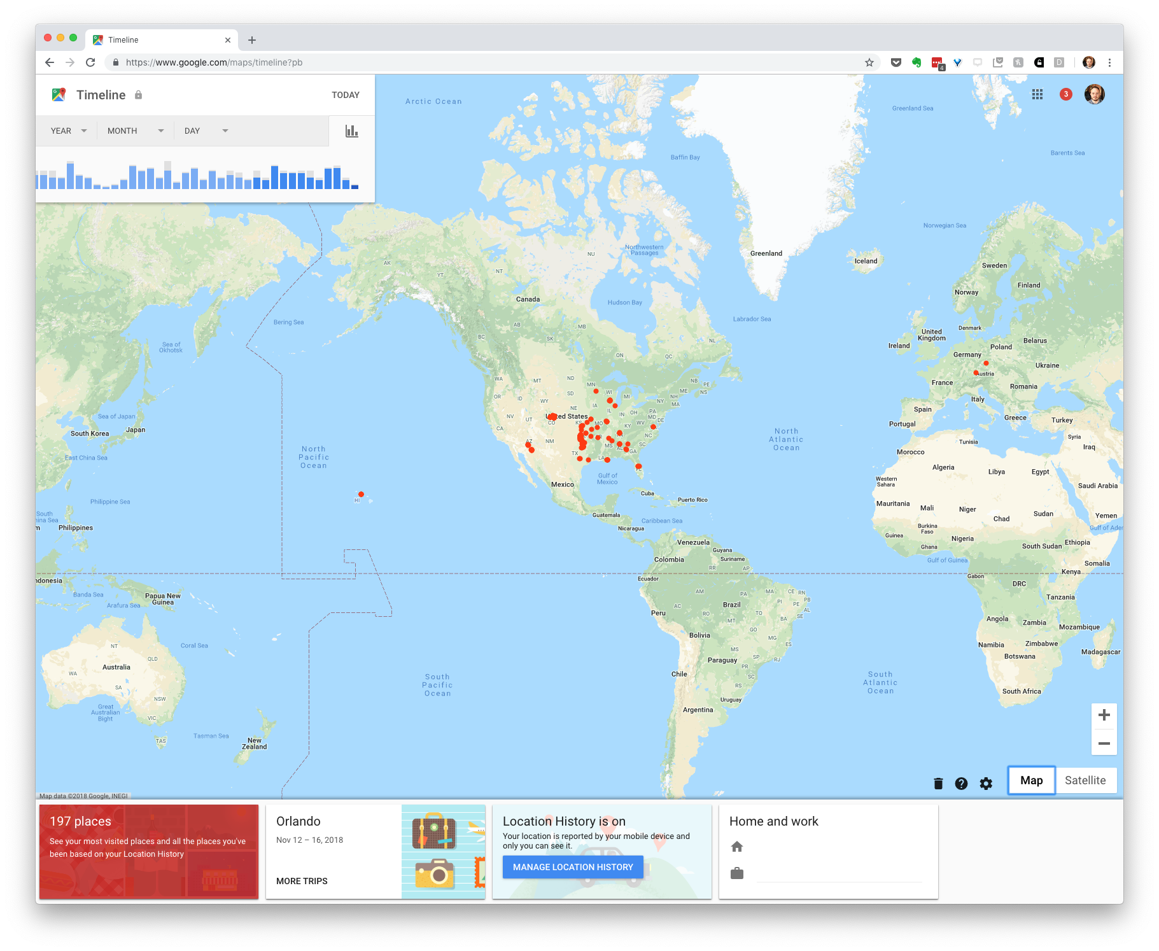The height and width of the screenshot is (951, 1159).
Task: Open the Orlando trip card title
Action: point(299,821)
